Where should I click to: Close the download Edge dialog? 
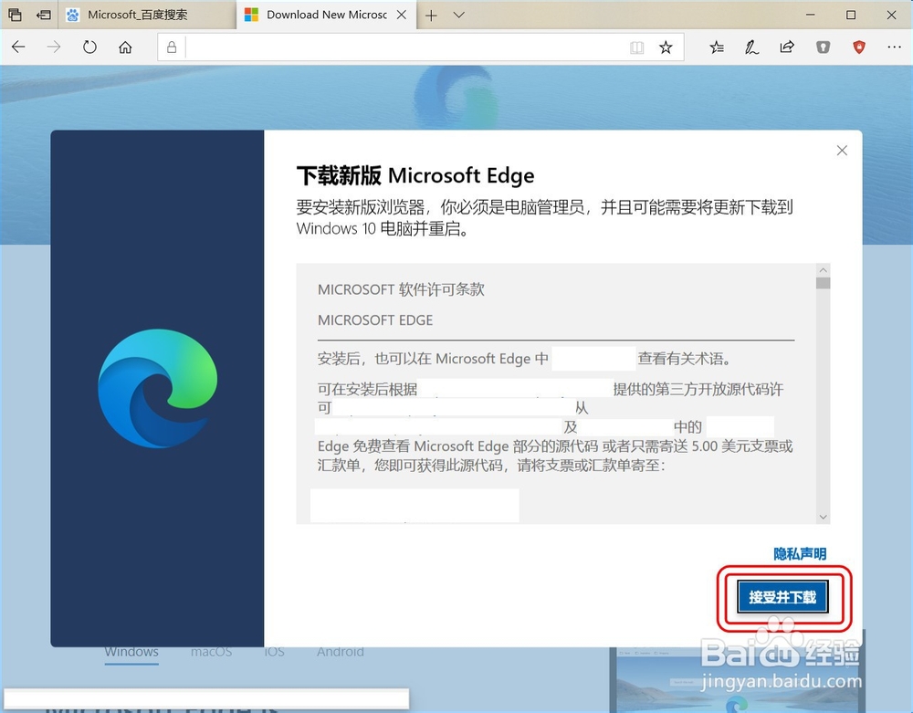(x=842, y=151)
